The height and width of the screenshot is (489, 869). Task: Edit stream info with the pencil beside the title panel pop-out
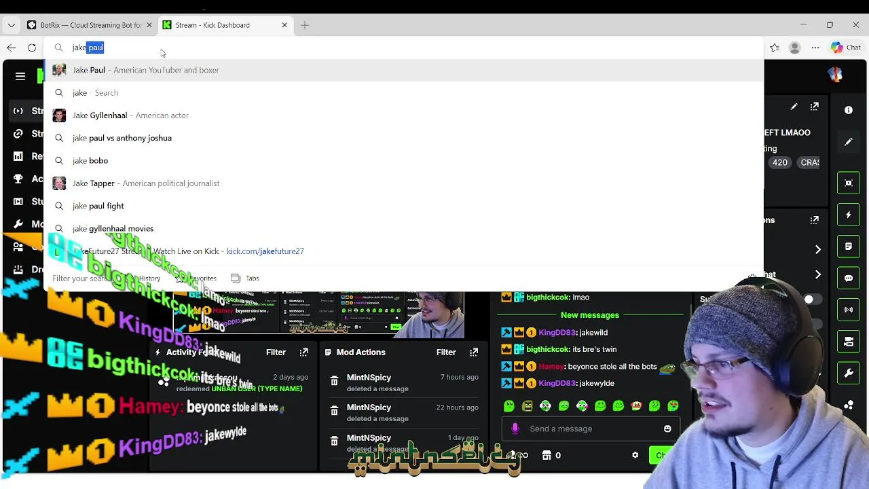click(794, 107)
